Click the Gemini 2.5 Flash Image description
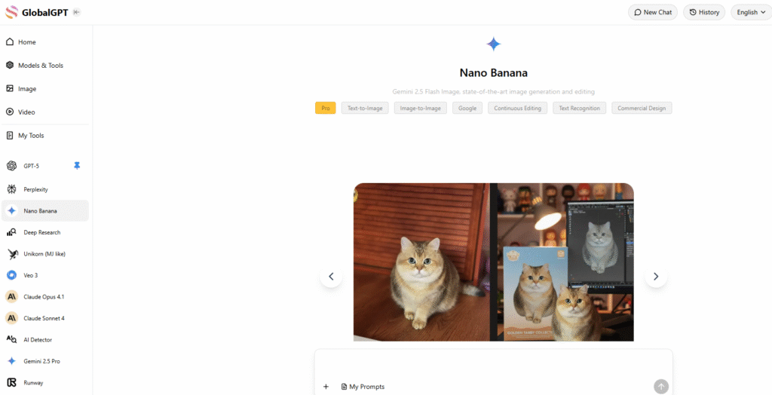 (493, 92)
